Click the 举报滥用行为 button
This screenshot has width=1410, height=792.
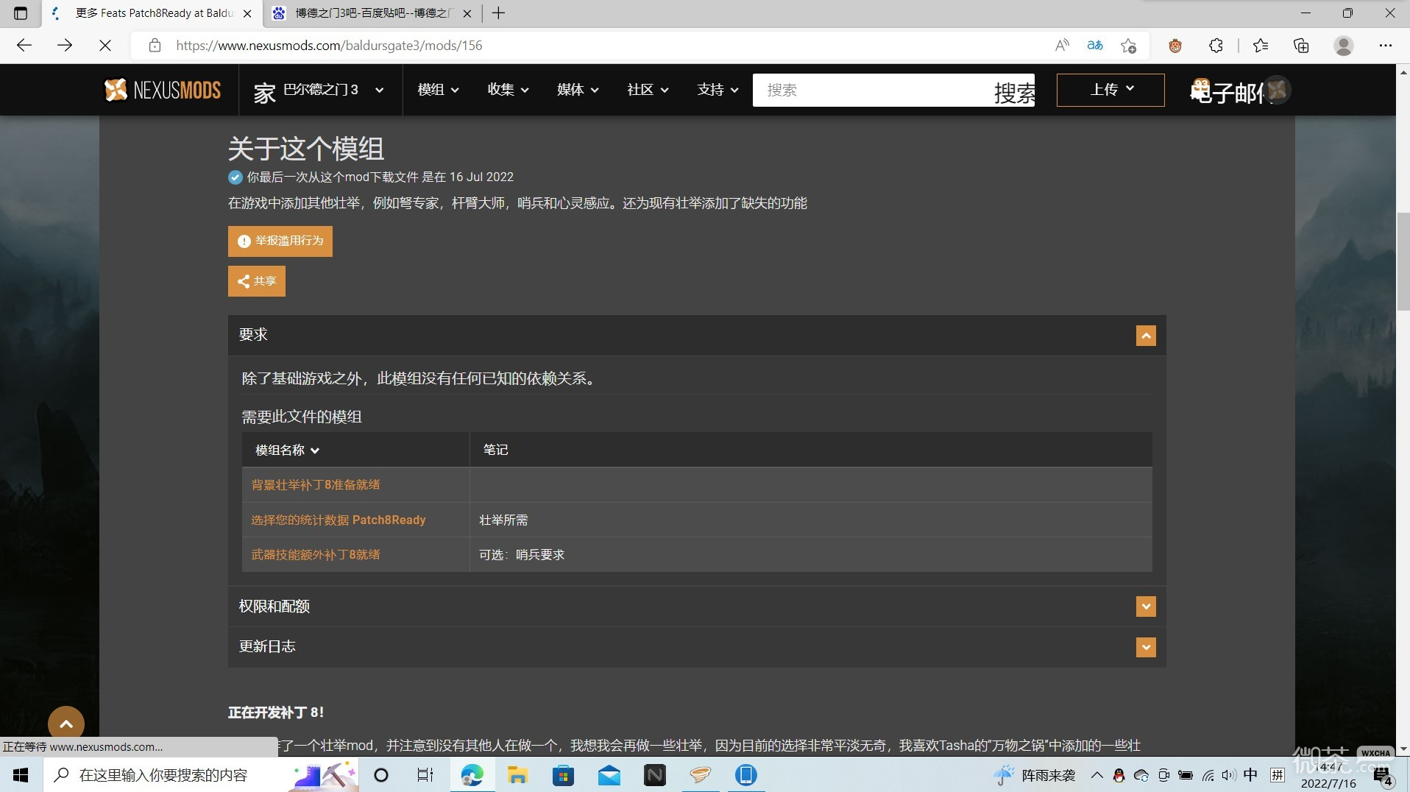(280, 241)
